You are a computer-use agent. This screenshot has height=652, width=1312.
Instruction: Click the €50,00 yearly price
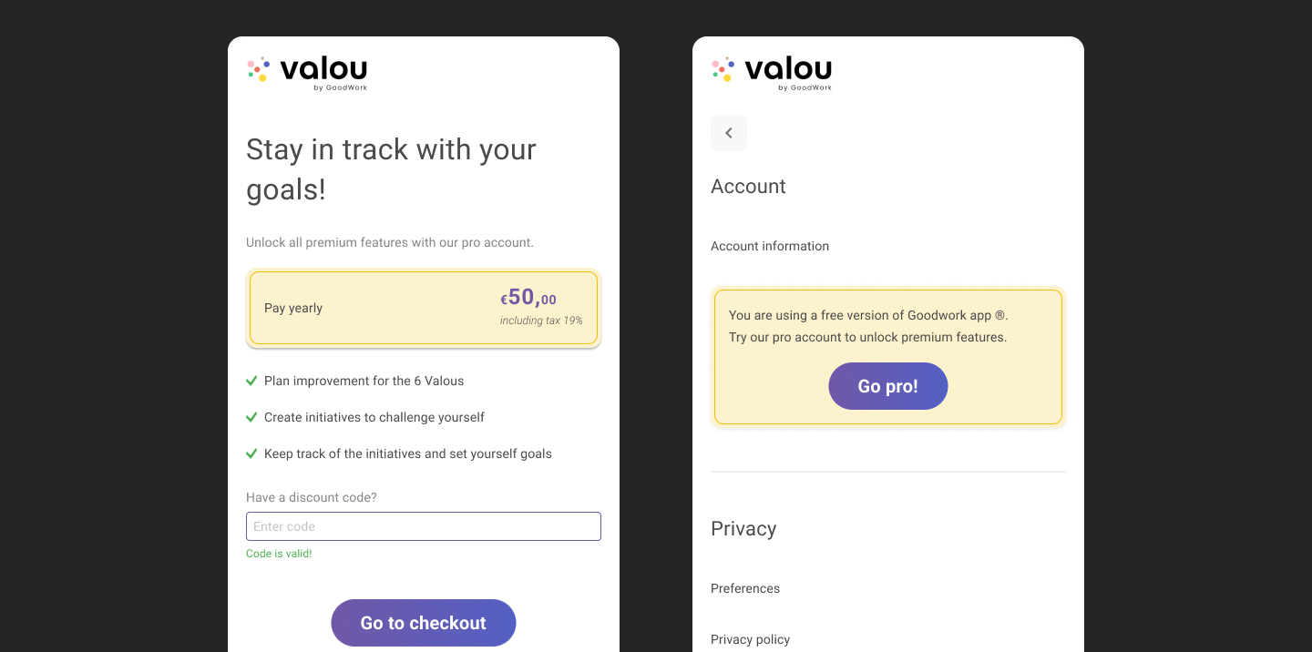tap(528, 298)
